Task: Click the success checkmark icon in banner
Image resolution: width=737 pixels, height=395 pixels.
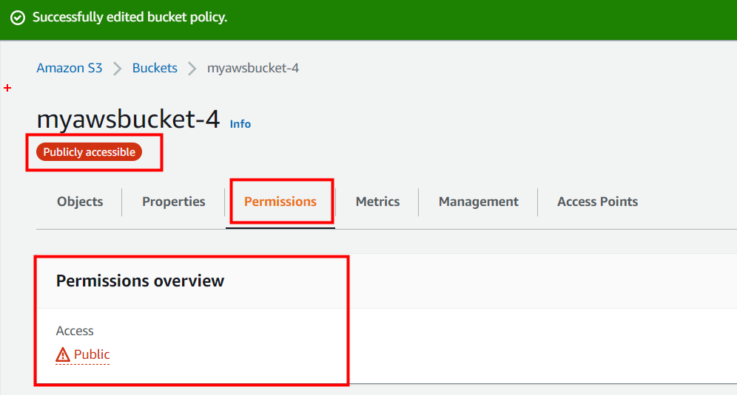Action: 18,18
